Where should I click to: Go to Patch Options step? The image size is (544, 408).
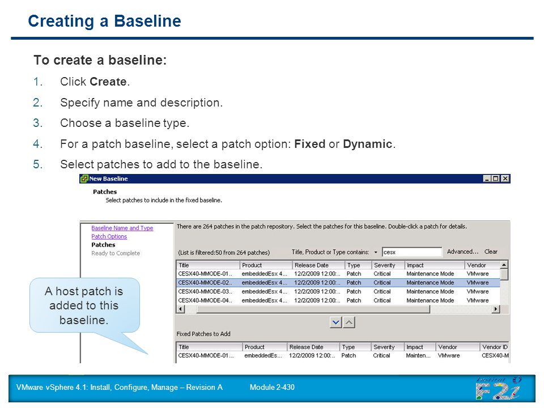click(109, 236)
